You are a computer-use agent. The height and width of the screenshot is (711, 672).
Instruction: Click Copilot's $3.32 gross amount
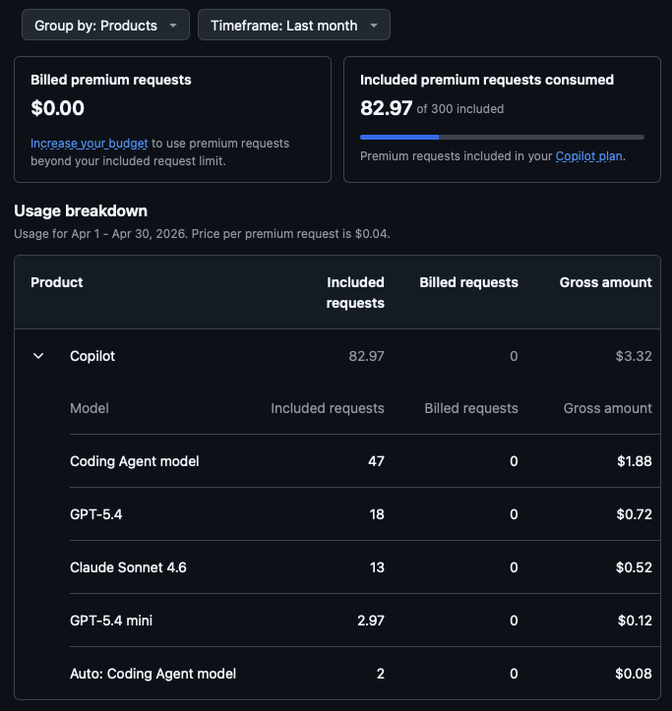point(634,356)
